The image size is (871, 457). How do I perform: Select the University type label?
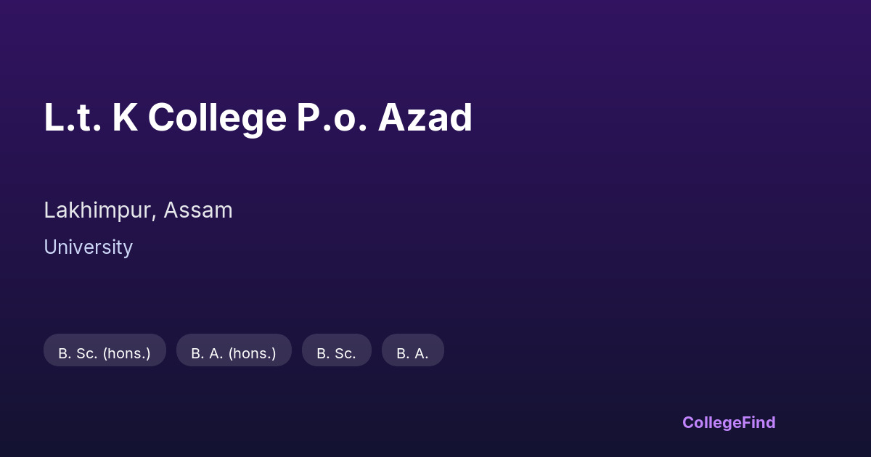tap(88, 247)
